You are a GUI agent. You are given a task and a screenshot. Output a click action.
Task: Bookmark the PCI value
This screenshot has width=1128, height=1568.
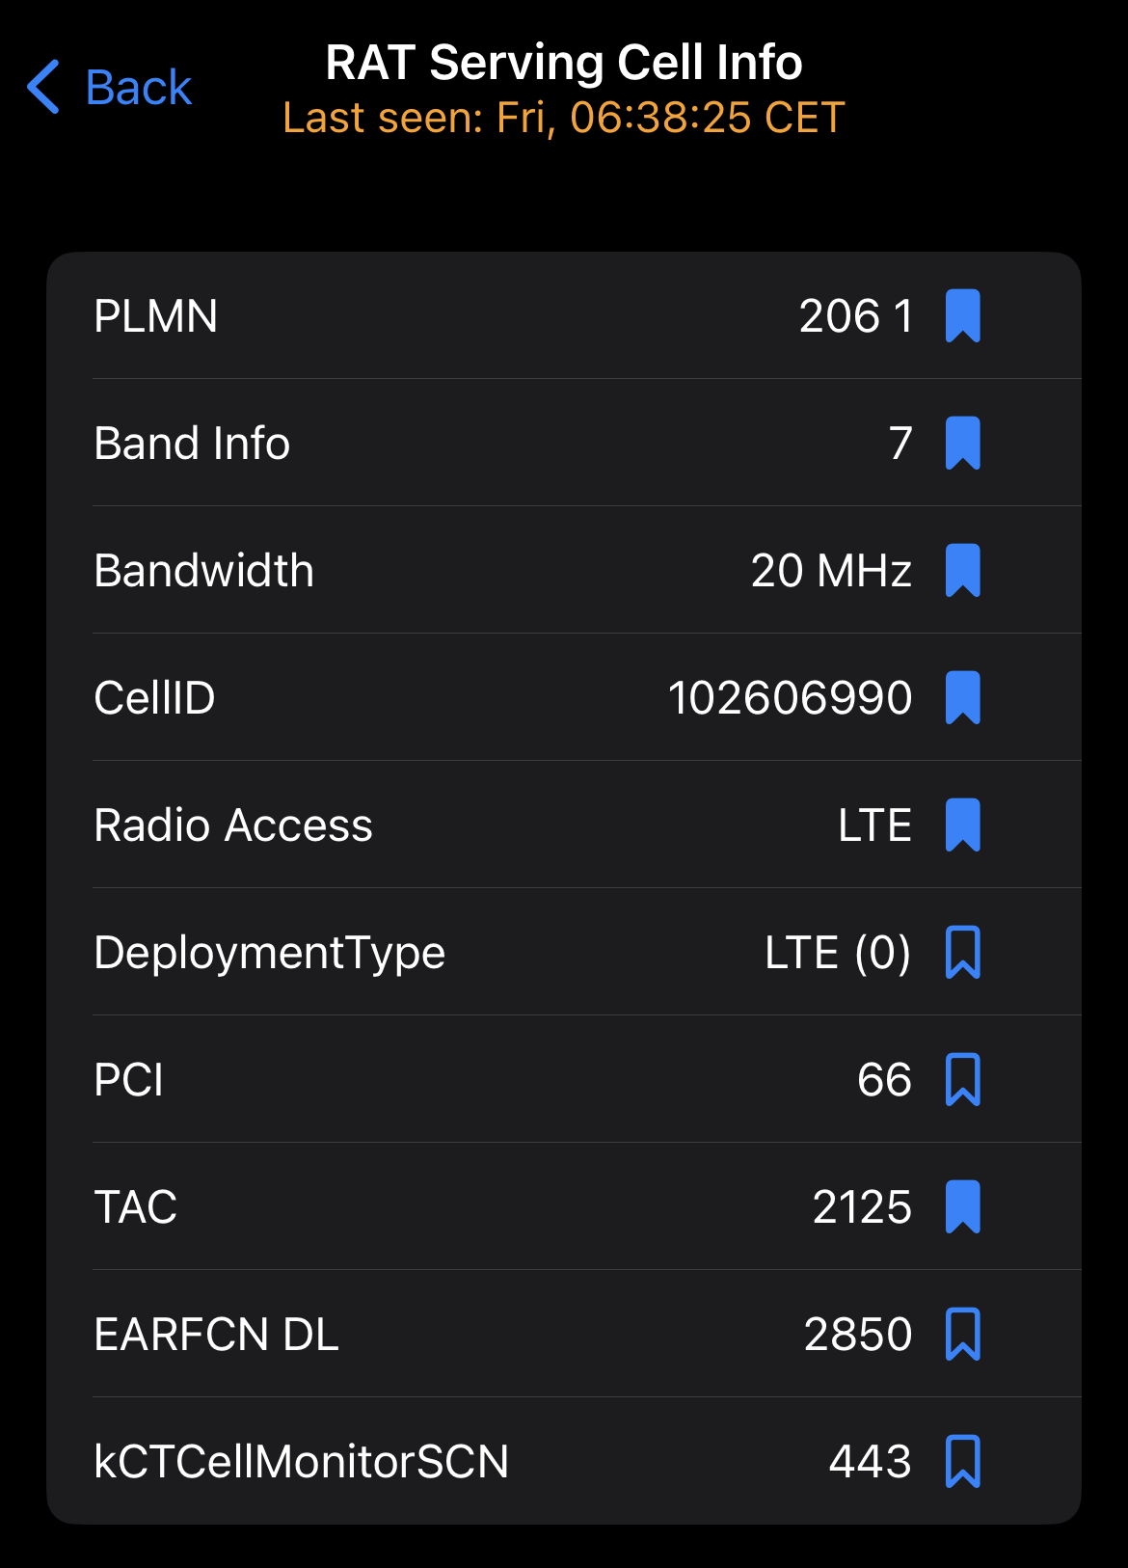(x=962, y=1080)
